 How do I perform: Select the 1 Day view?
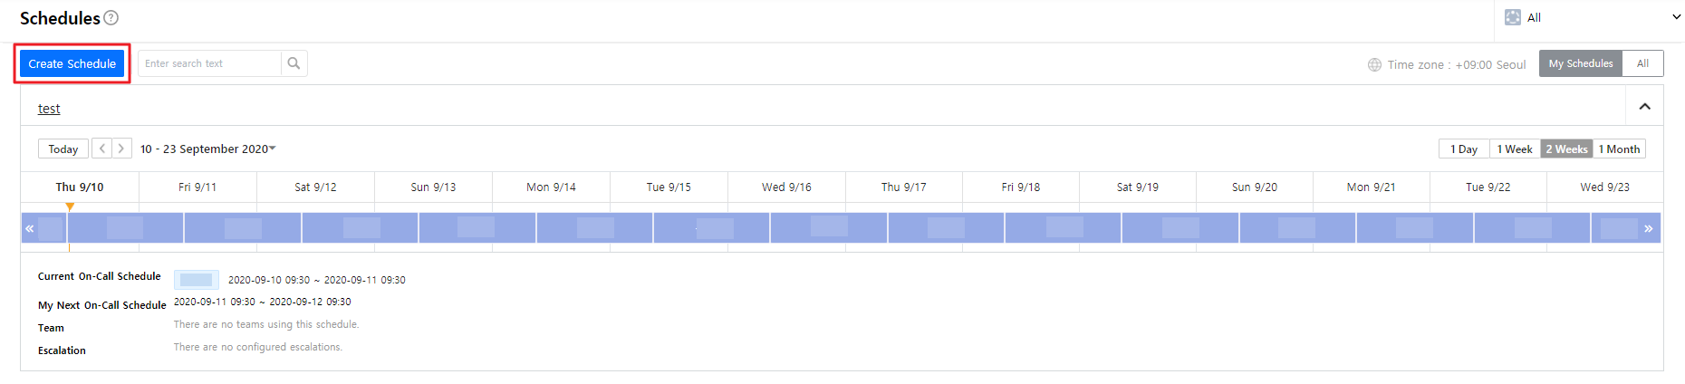(x=1463, y=149)
